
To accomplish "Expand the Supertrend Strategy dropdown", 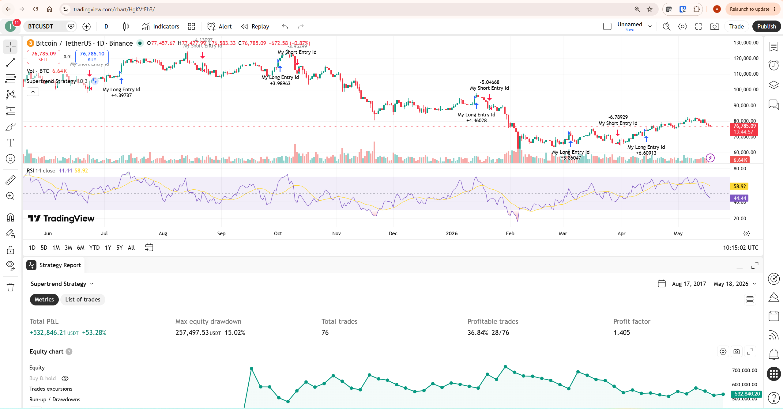I will [x=62, y=284].
